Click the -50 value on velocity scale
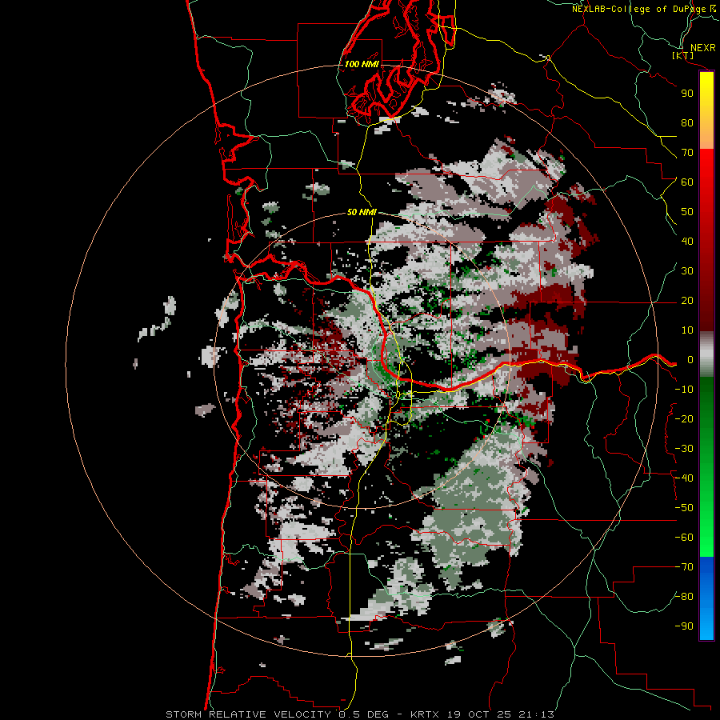Image resolution: width=720 pixels, height=720 pixels. point(684,508)
